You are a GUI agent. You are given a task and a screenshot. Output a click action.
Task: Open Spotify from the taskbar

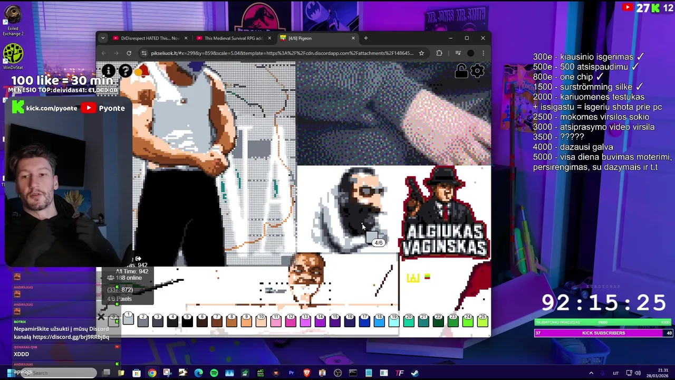214,373
